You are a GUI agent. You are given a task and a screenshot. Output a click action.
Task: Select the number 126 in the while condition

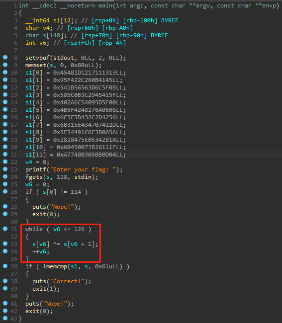point(79,229)
